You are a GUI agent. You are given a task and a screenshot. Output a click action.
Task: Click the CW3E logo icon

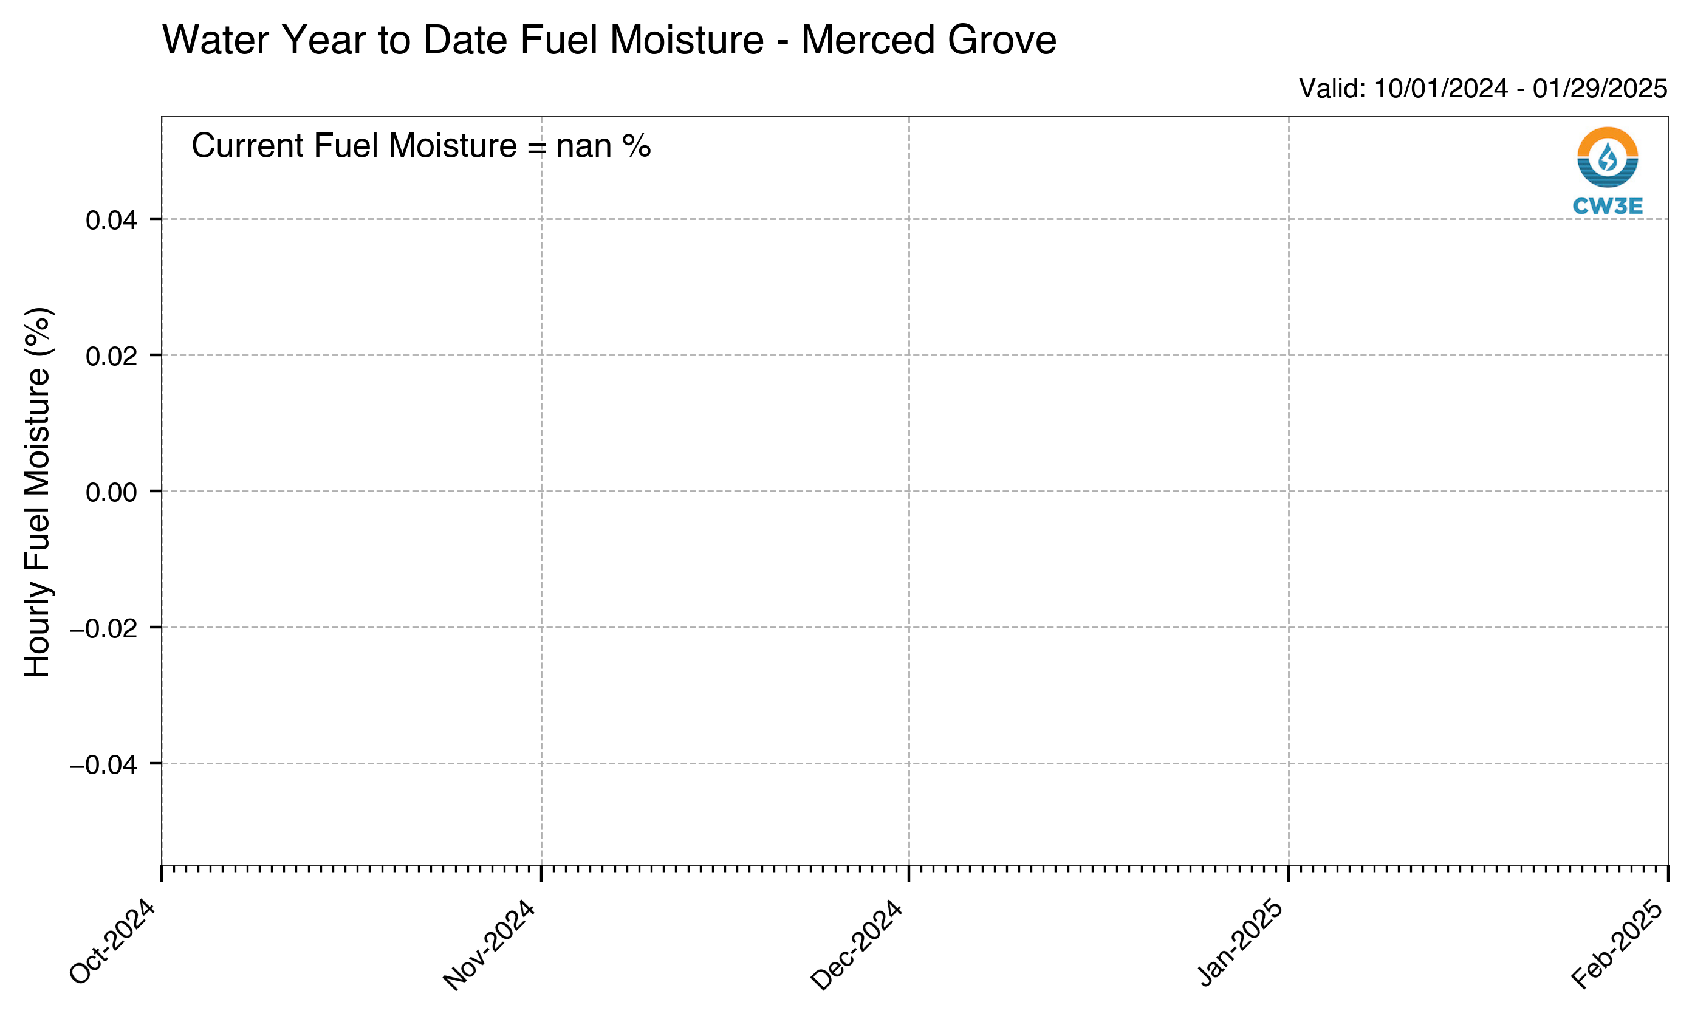pos(1607,157)
